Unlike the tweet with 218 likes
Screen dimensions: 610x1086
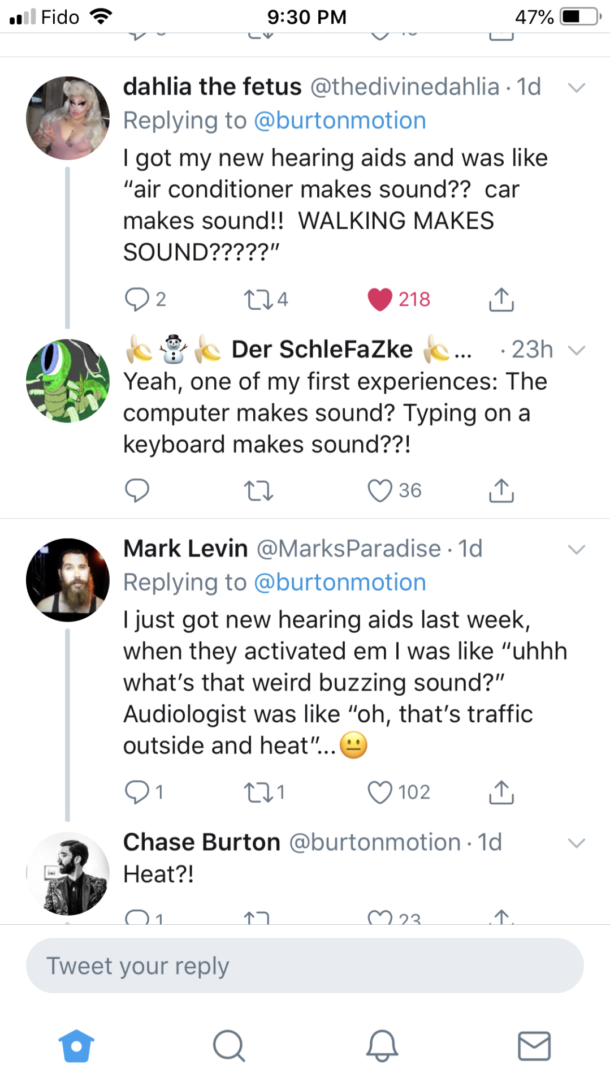(x=380, y=299)
